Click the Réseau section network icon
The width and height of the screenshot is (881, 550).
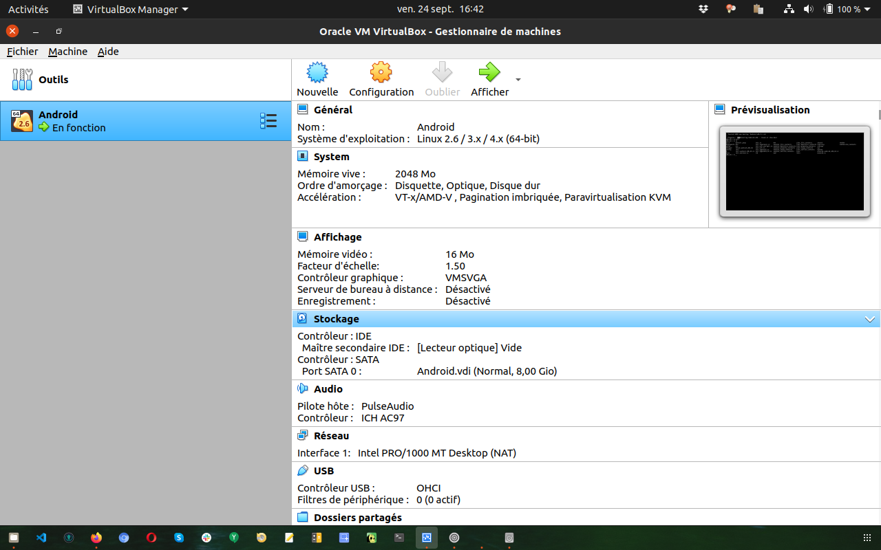pos(303,435)
